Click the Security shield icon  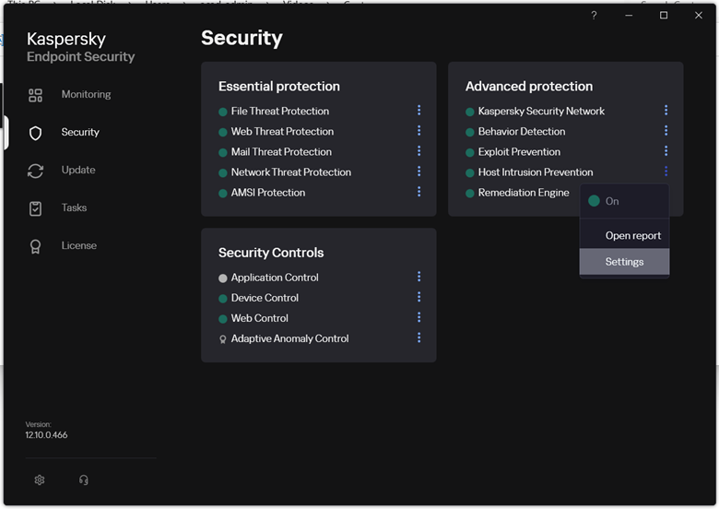36,133
